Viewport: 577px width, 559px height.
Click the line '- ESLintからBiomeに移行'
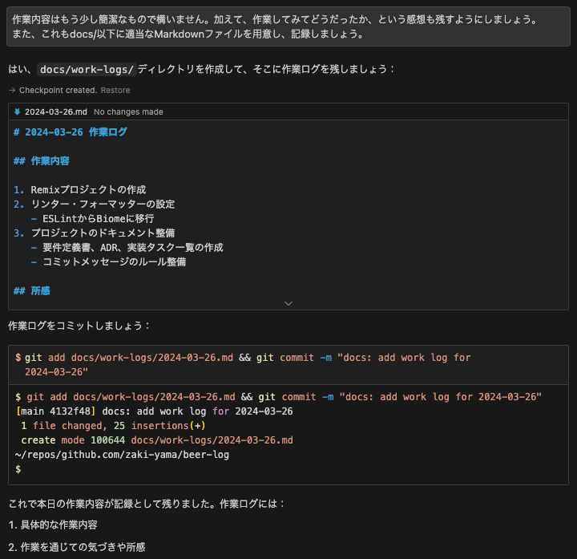click(x=92, y=219)
